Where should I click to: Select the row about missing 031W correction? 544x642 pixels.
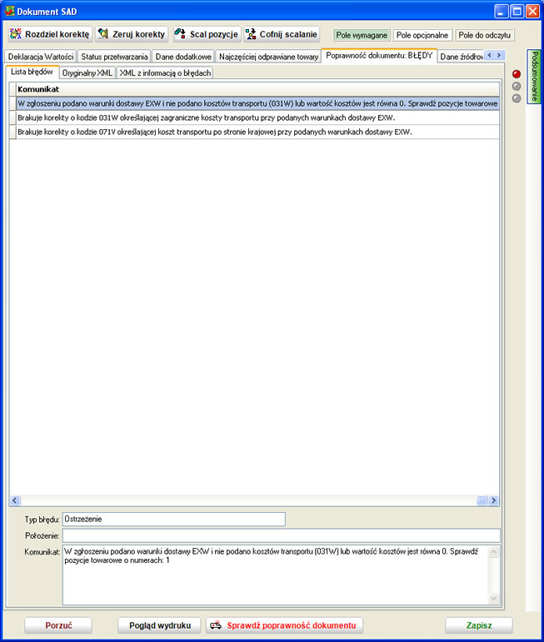[257, 118]
